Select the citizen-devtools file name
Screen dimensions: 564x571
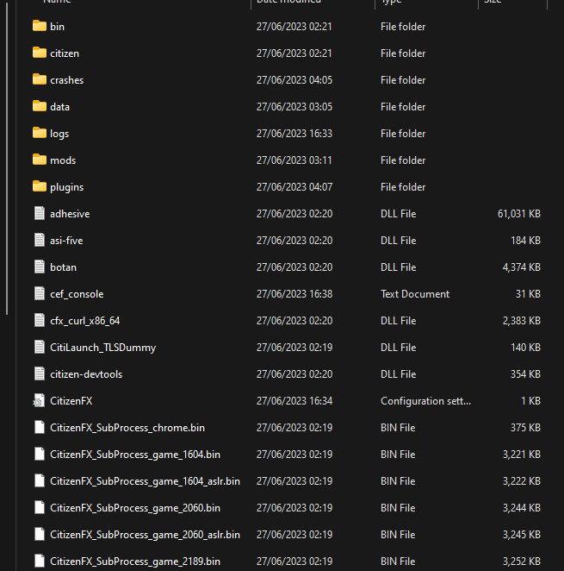coord(88,374)
